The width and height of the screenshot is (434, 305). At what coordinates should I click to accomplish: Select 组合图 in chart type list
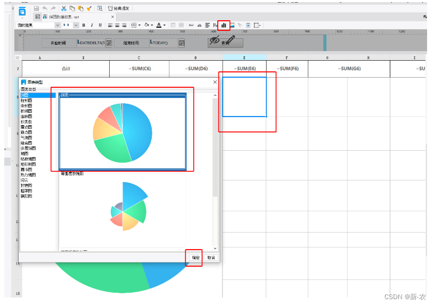pyautogui.click(x=26, y=143)
